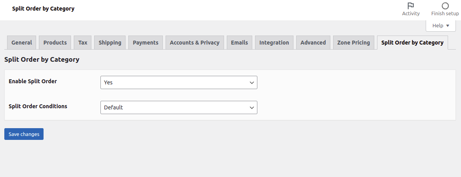
Task: Expand the Help dropdown
Action: 441,26
